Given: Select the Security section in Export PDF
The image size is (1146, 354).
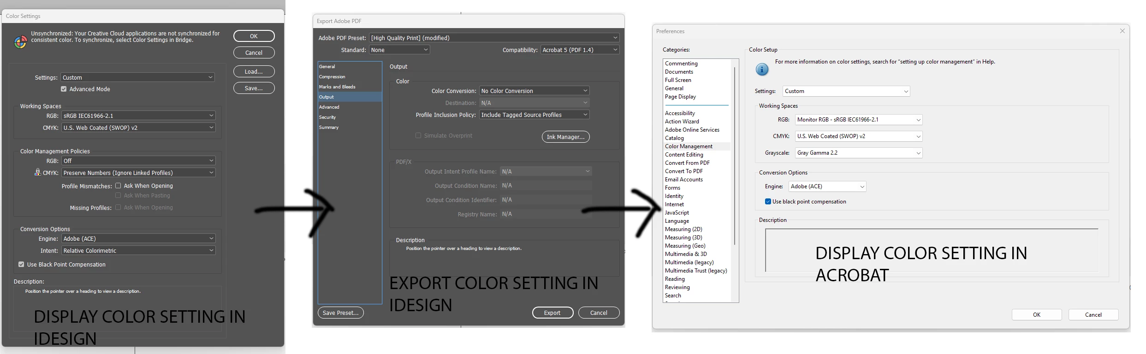Looking at the screenshot, I should click(350, 117).
